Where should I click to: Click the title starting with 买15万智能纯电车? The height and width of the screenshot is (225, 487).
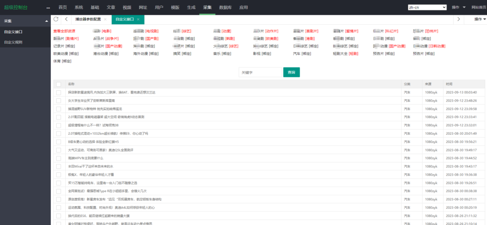pyautogui.click(x=103, y=183)
